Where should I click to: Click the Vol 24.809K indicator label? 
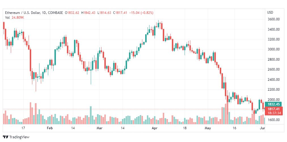[15, 18]
